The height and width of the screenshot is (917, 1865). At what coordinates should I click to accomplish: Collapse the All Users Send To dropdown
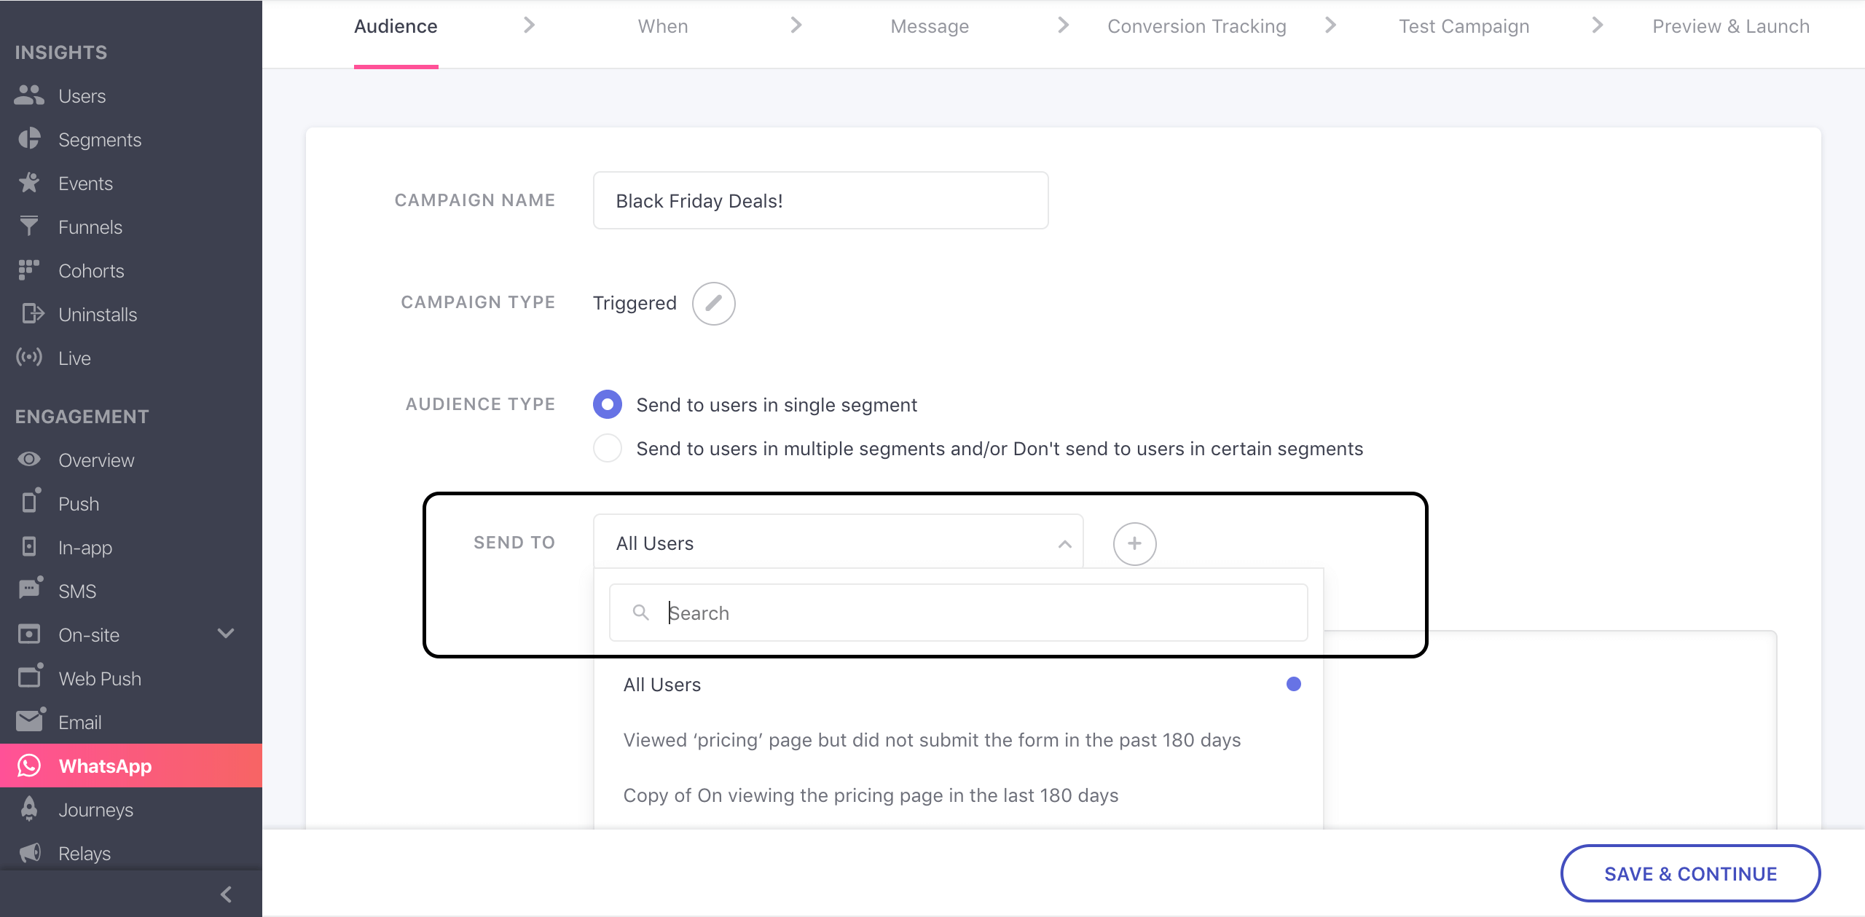coord(1063,543)
